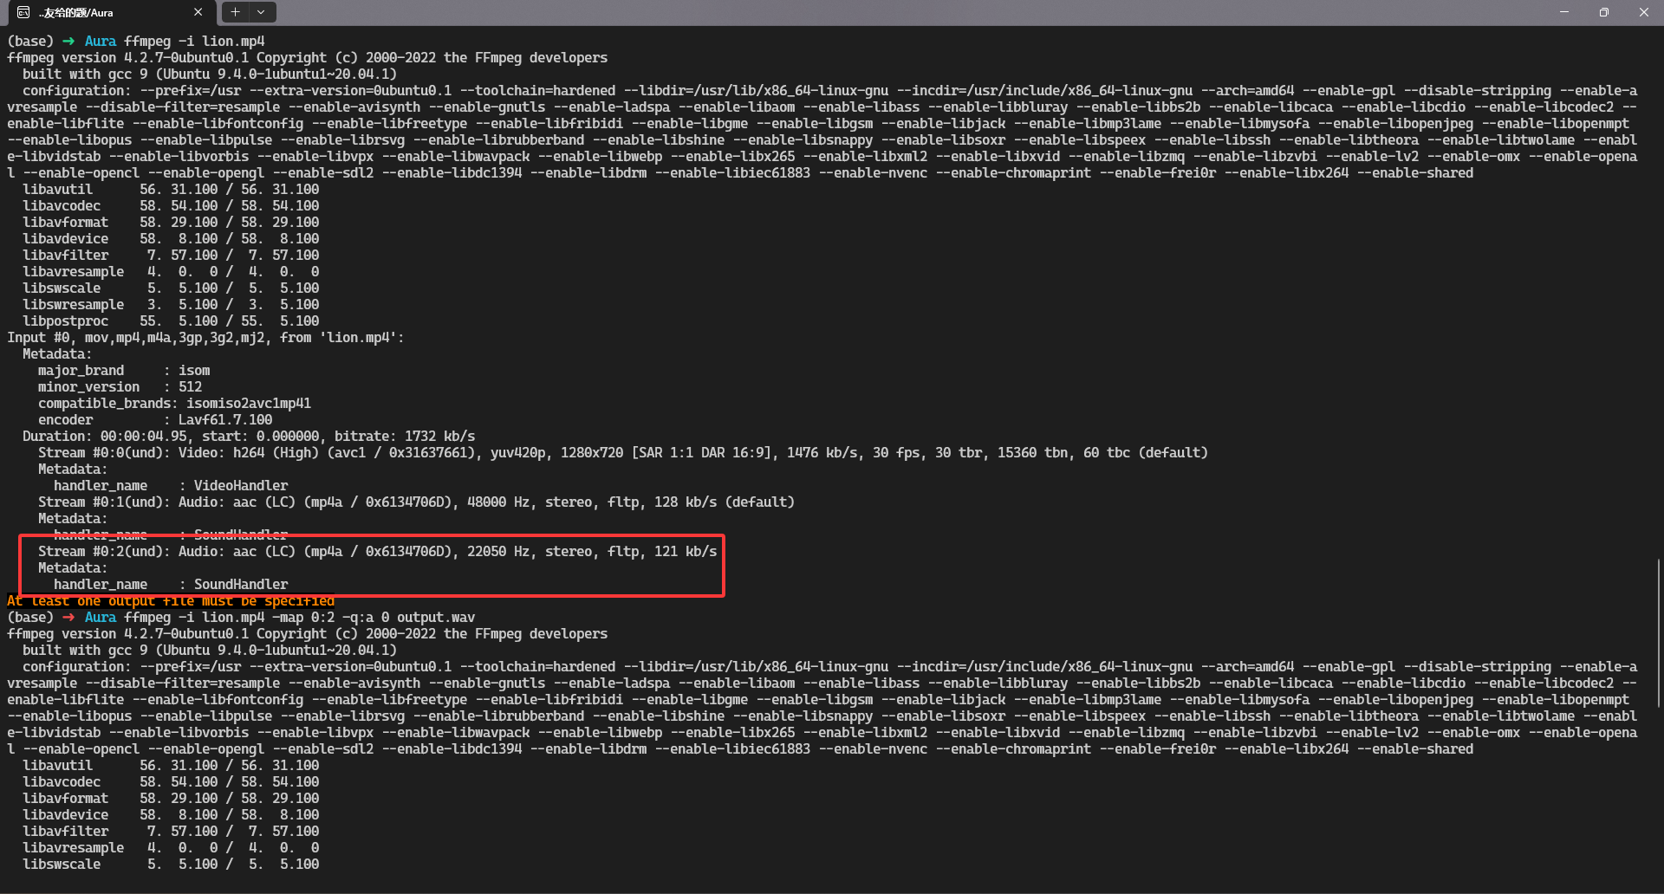Click 'minor_version : 512' line

tap(120, 386)
